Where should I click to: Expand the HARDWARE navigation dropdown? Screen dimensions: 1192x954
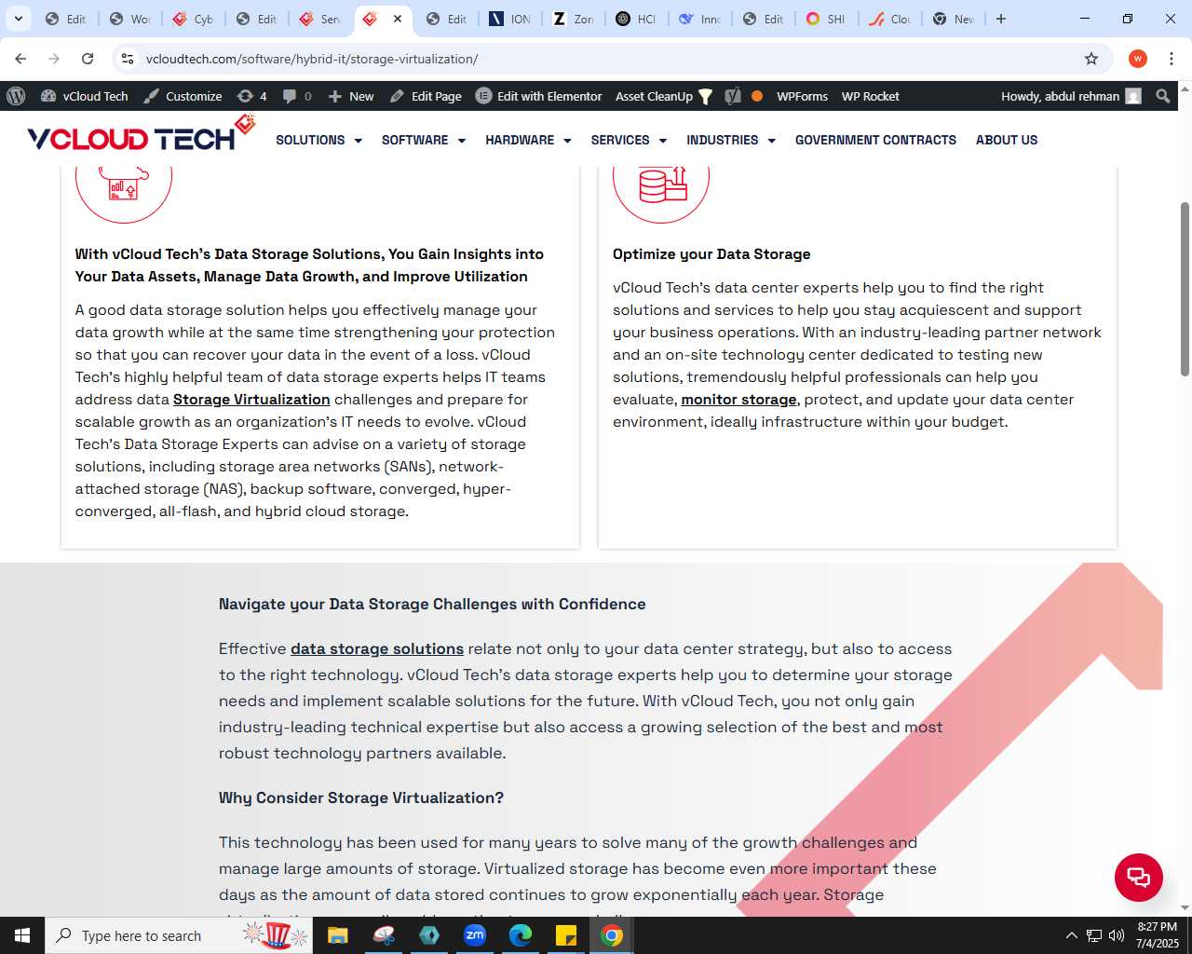pos(528,140)
